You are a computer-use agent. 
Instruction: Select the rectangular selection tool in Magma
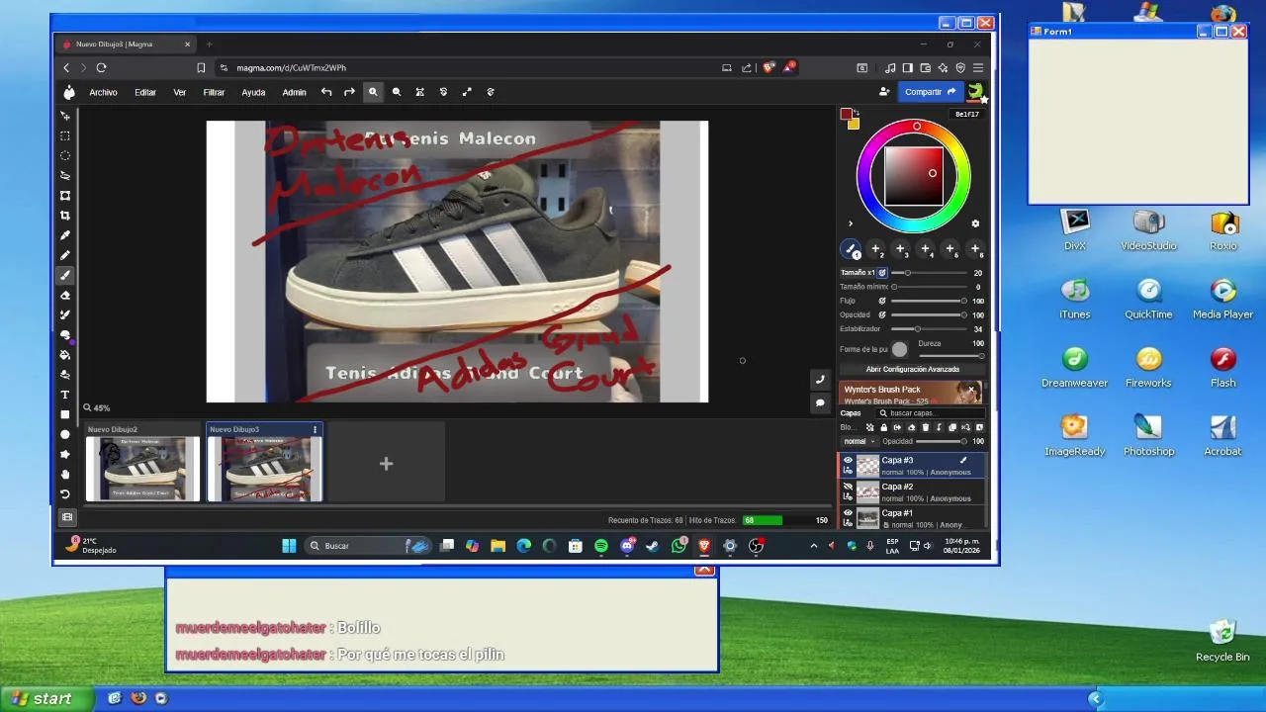click(65, 135)
